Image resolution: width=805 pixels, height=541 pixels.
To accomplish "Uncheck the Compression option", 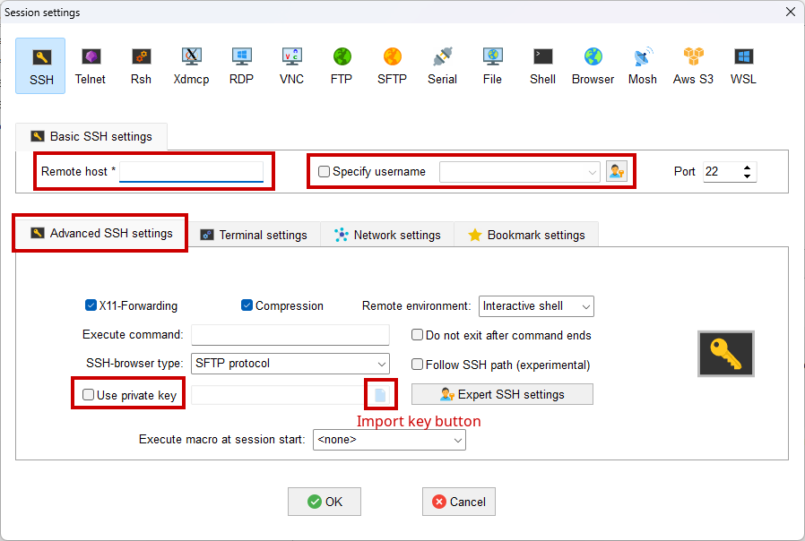I will pyautogui.click(x=247, y=305).
